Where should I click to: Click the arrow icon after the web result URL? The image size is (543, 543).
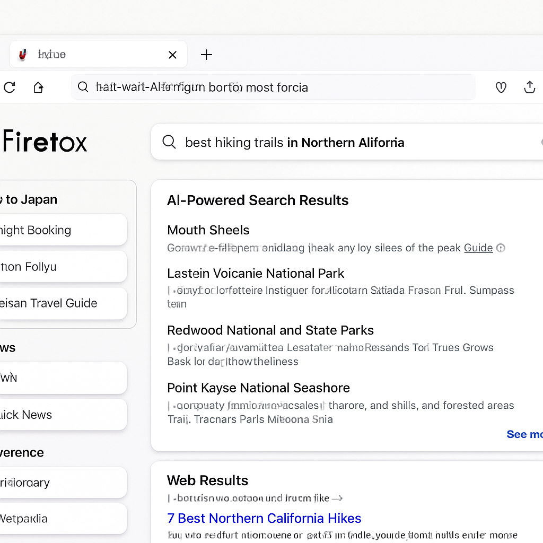(x=337, y=498)
